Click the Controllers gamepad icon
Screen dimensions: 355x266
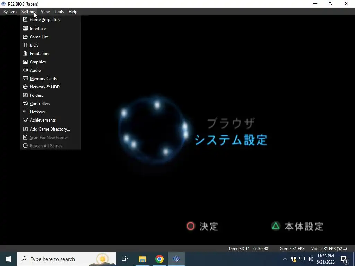pyautogui.click(x=25, y=103)
